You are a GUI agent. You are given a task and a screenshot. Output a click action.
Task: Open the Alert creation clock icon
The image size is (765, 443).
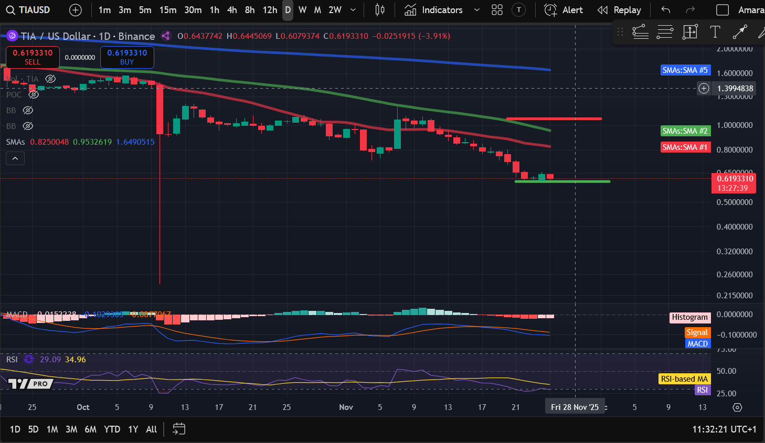point(550,9)
